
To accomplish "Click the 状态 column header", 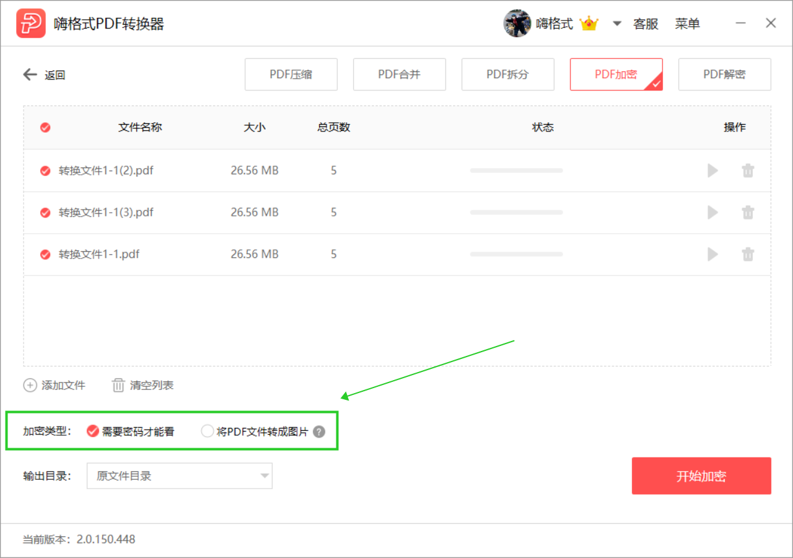I will (x=543, y=127).
